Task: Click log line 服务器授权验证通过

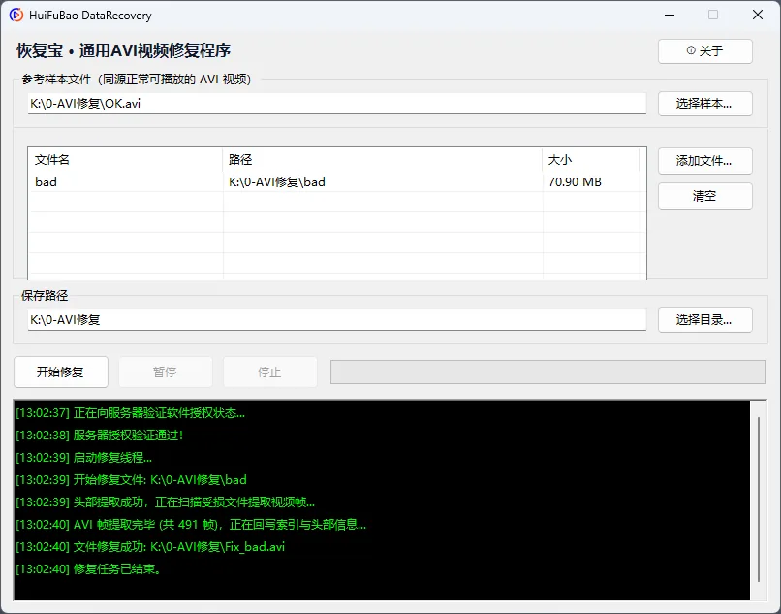Action: 100,436
